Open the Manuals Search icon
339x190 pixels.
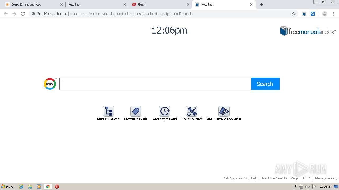click(x=109, y=111)
